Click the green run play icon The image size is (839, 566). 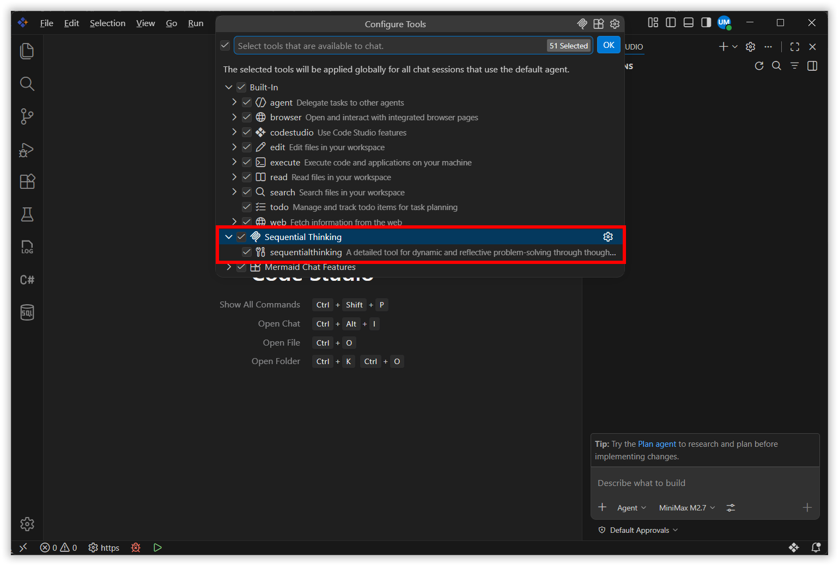(x=157, y=547)
